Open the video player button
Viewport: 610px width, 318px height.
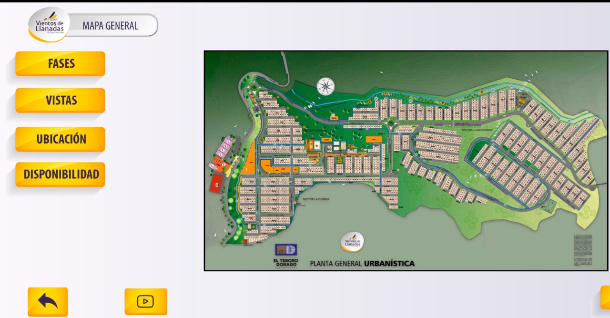[x=146, y=301]
